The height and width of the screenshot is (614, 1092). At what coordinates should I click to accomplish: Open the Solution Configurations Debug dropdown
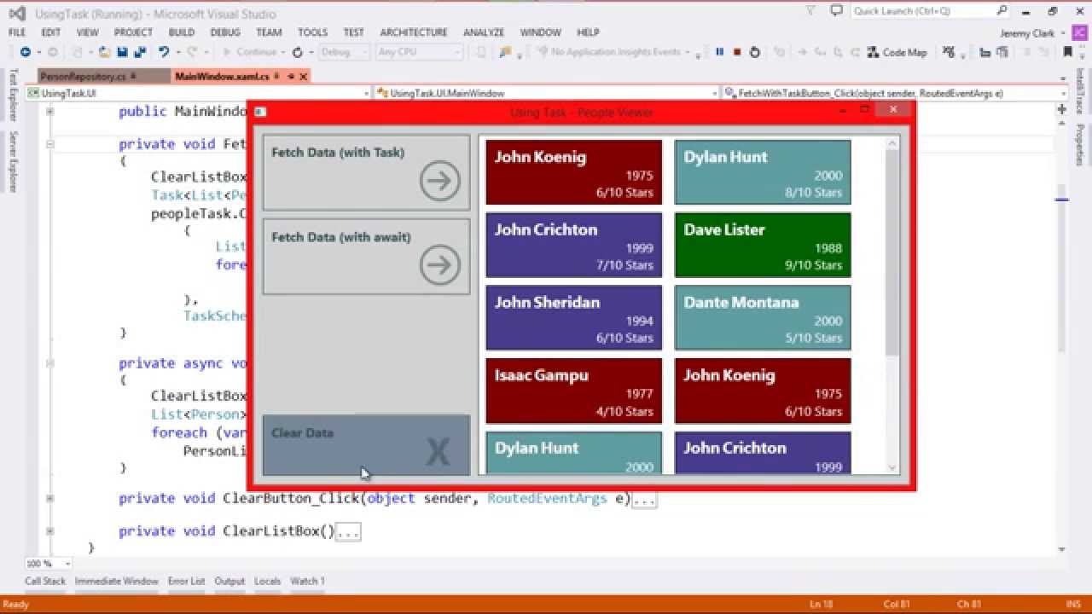pyautogui.click(x=342, y=52)
